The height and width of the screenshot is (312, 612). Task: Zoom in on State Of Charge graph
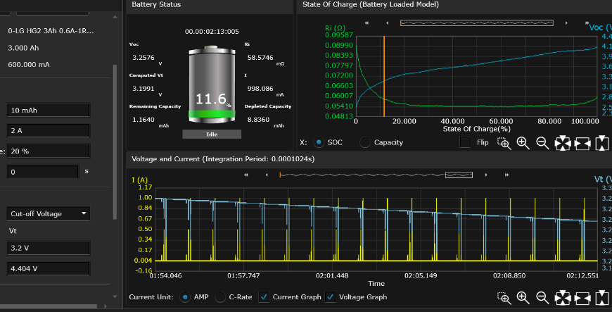point(523,143)
